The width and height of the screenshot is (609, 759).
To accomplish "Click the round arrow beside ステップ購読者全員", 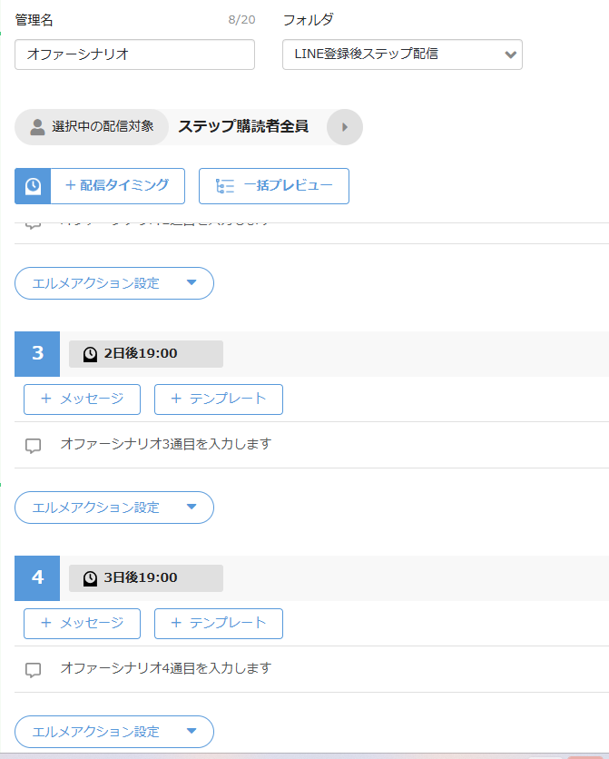I will tap(345, 127).
